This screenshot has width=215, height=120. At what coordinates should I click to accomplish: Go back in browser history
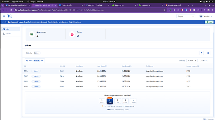coord(3,10)
